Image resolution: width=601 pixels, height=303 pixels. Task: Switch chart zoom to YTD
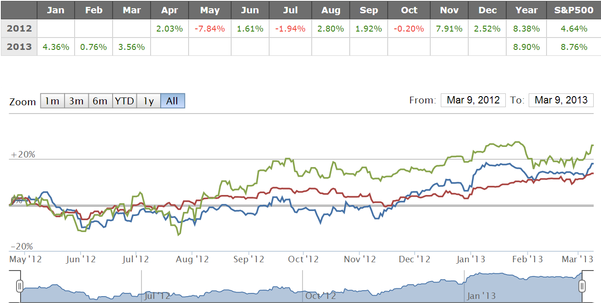point(125,101)
